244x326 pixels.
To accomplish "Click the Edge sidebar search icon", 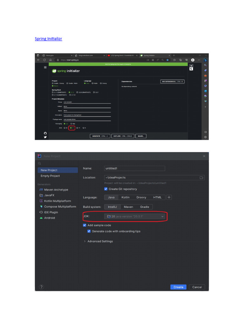I will [206, 65].
